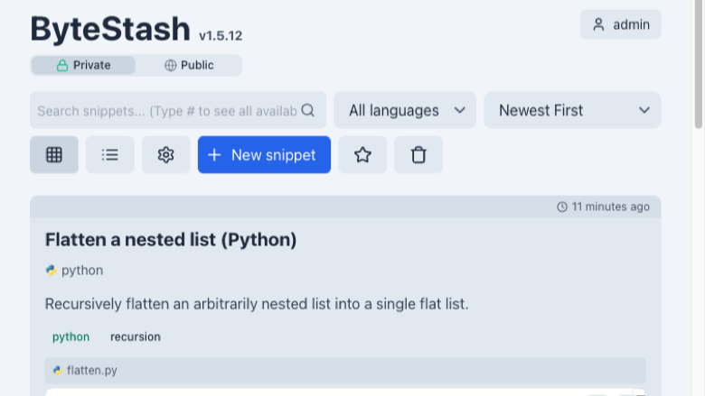Click the Python logo next to flatten.py

(x=58, y=371)
